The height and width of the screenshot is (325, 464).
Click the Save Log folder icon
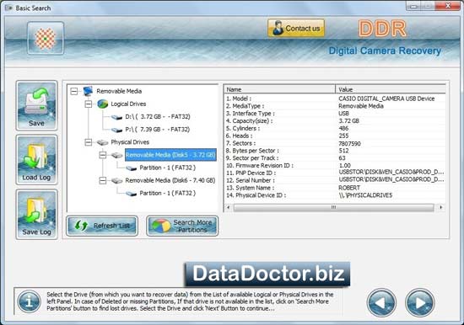pos(36,214)
